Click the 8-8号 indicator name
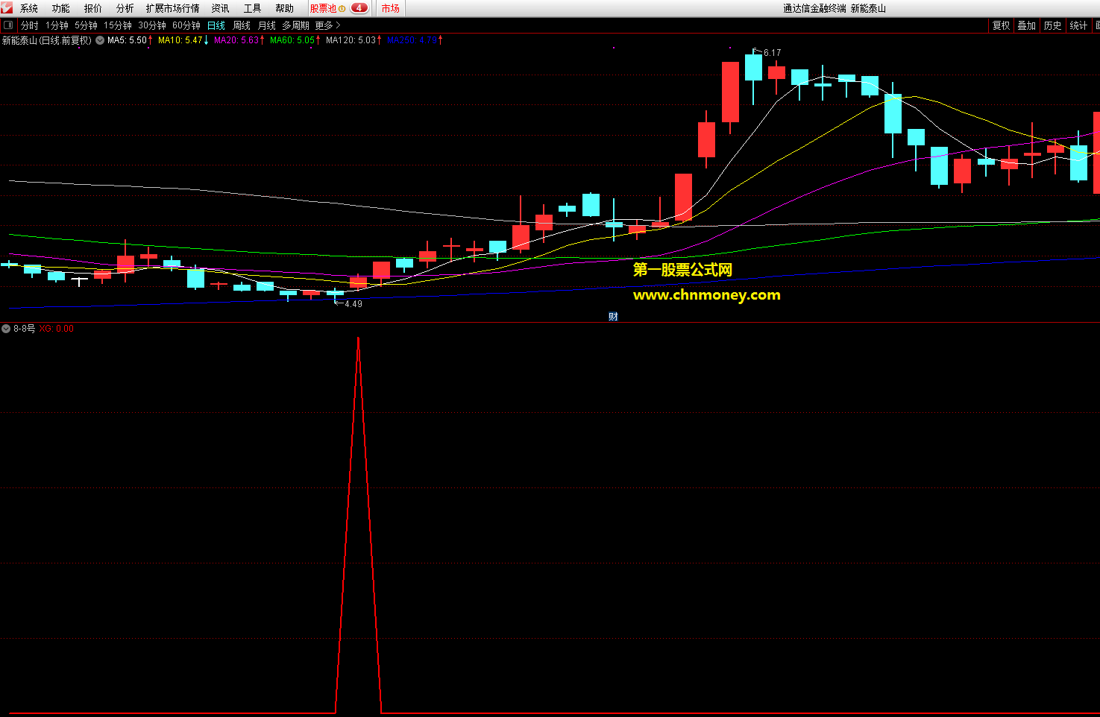Screen dimensions: 1100x717 (x=24, y=329)
